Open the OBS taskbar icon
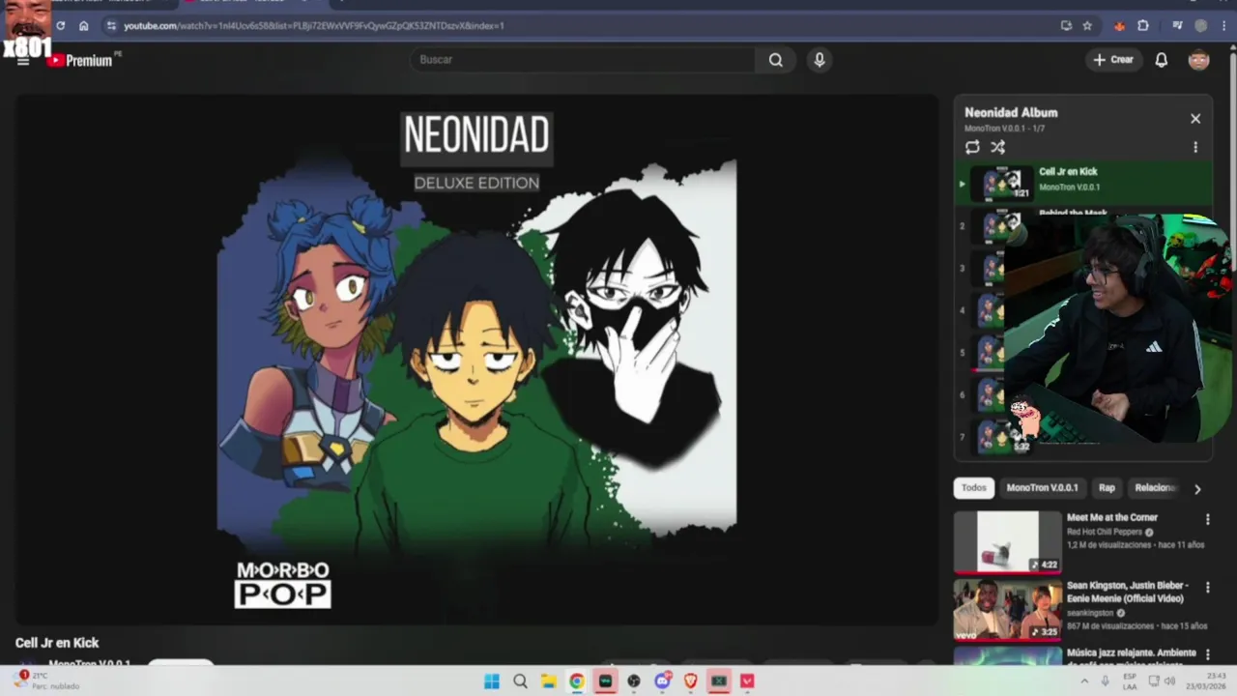 [634, 681]
